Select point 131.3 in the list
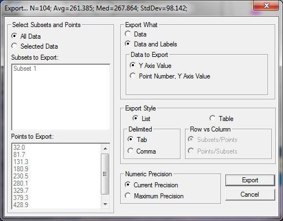This screenshot has width=283, height=221. (57, 162)
